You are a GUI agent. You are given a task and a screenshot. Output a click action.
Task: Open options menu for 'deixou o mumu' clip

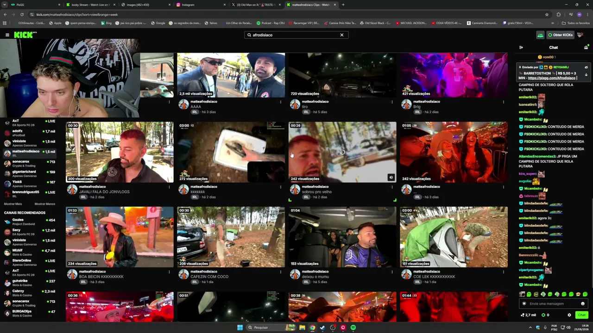click(x=392, y=272)
